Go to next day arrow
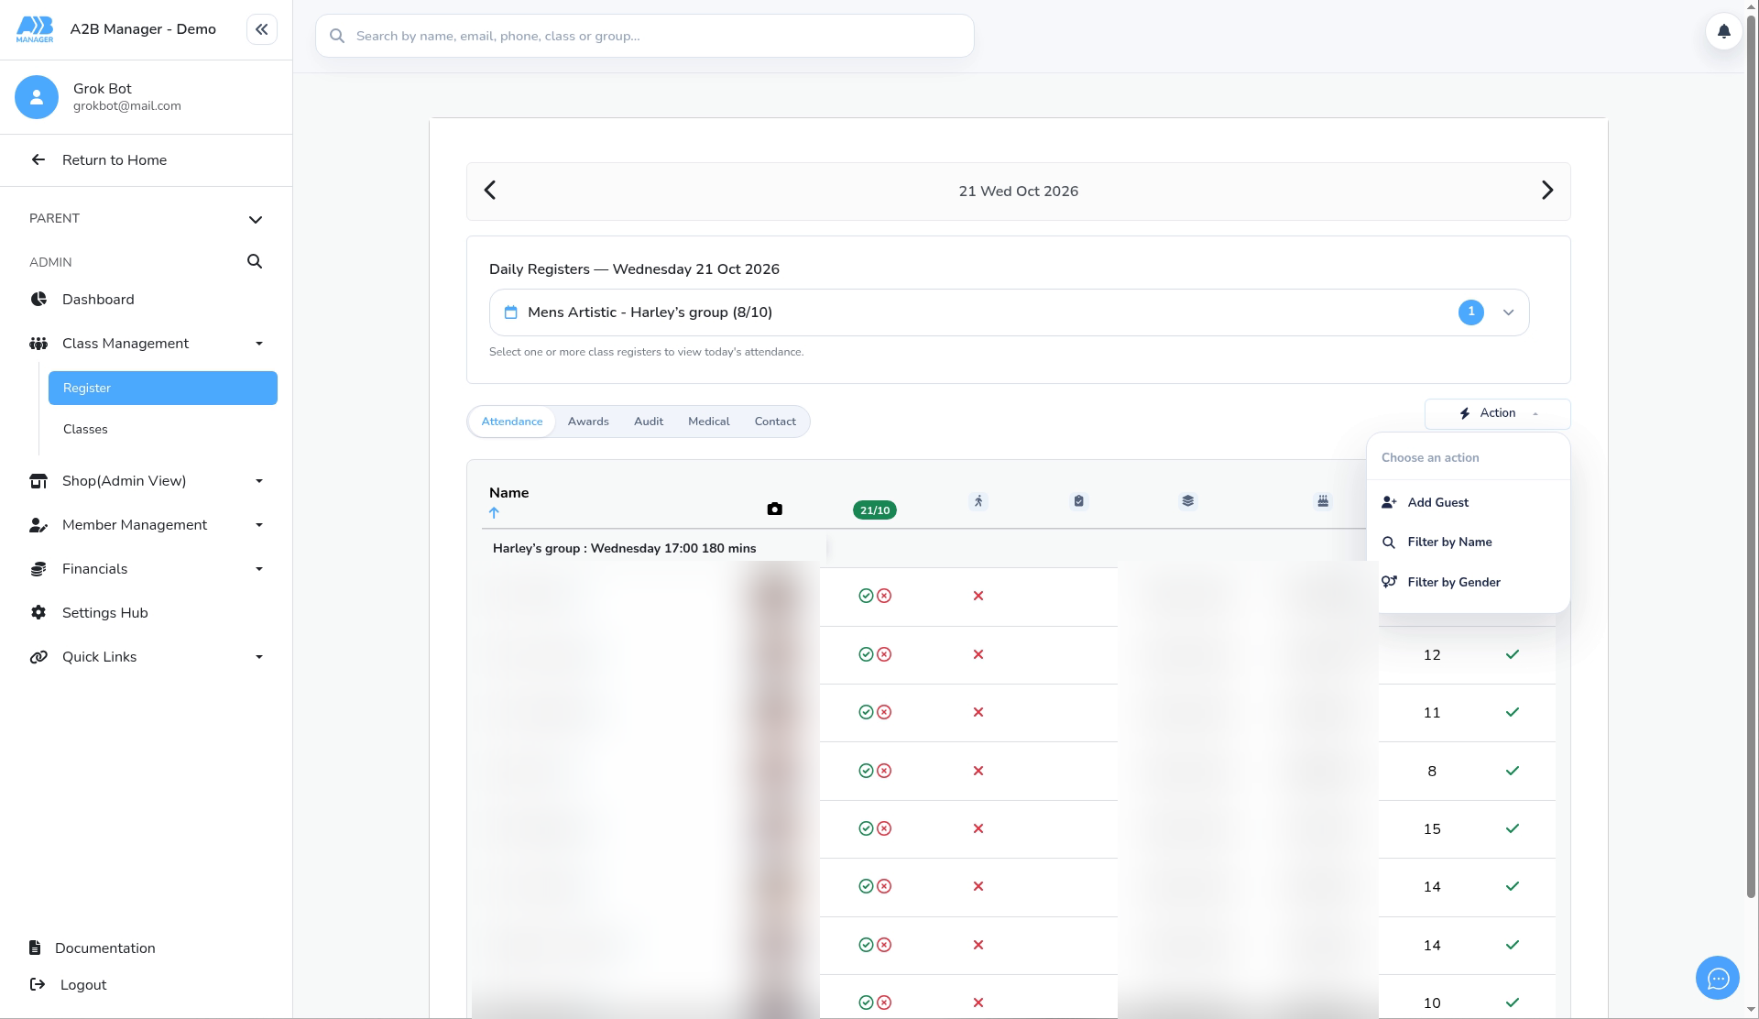The image size is (1759, 1019). click(x=1547, y=191)
